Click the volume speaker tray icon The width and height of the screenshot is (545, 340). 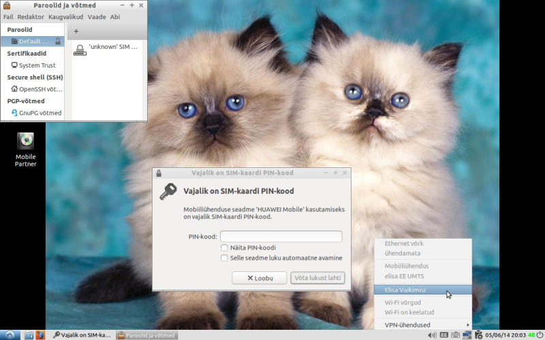[x=432, y=335]
